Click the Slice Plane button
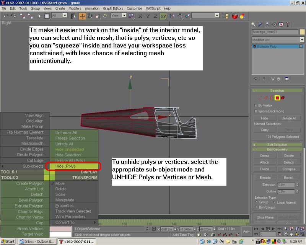This screenshot has width=306, height=245. [265, 217]
